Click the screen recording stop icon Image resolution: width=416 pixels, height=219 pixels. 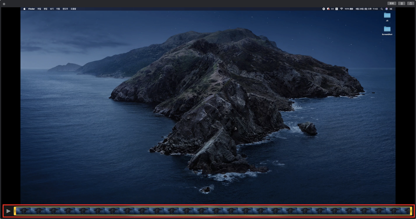(x=324, y=9)
